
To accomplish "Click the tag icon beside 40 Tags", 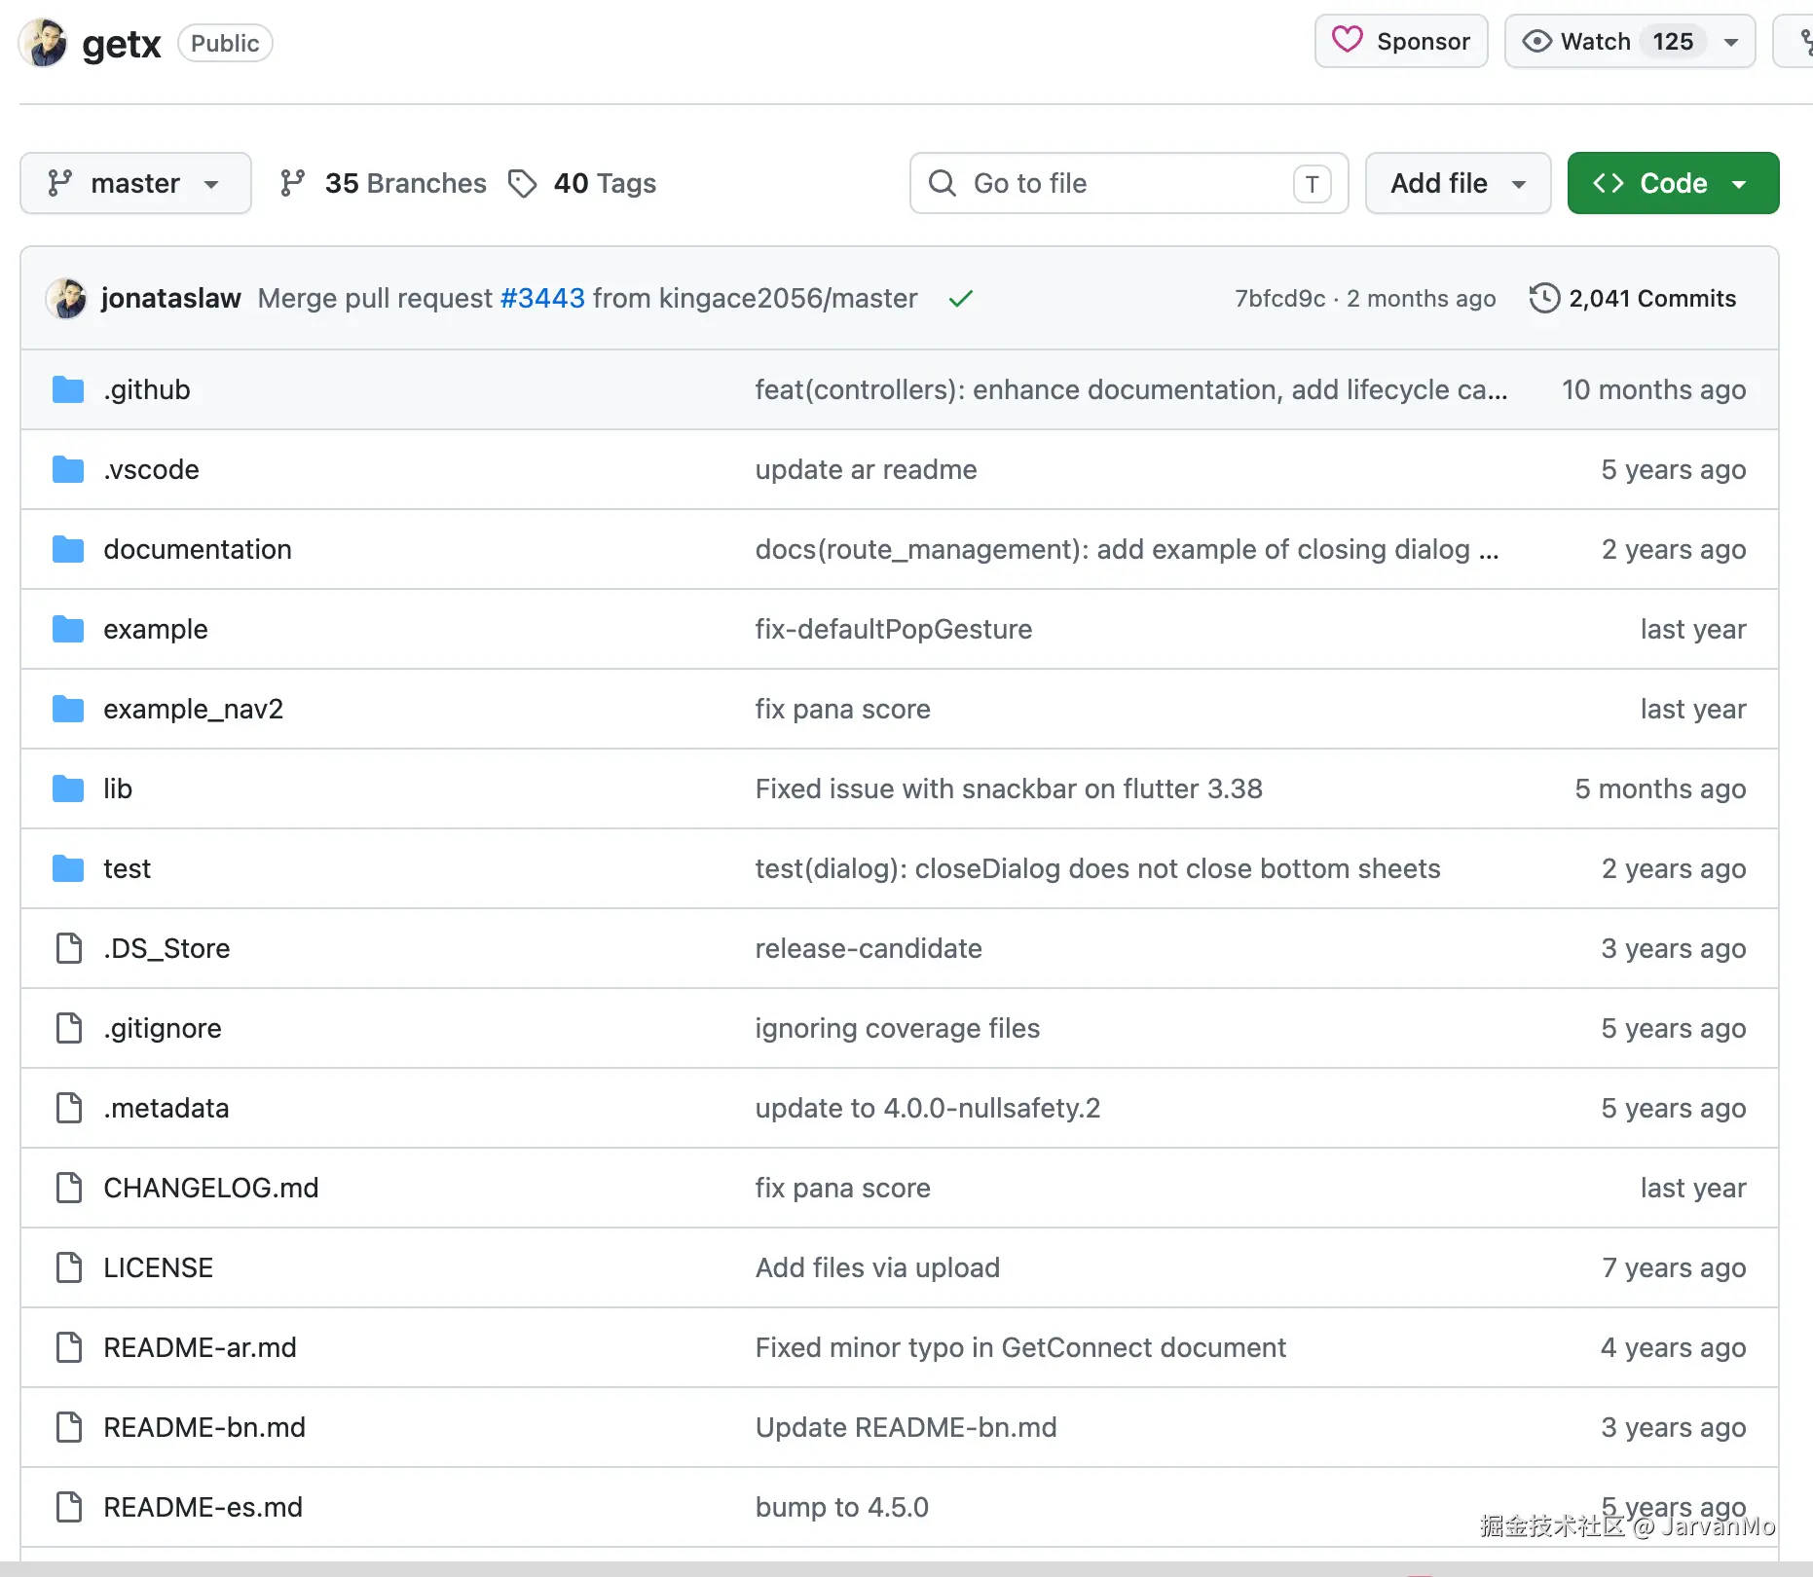I will (523, 183).
